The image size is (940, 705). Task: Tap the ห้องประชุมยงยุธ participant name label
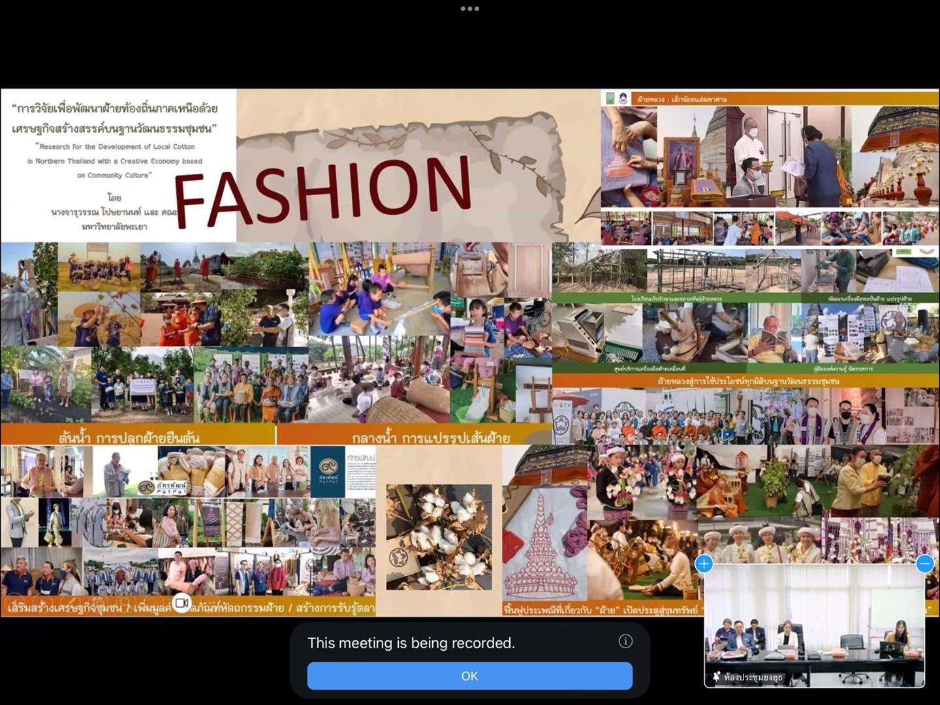pos(753,677)
